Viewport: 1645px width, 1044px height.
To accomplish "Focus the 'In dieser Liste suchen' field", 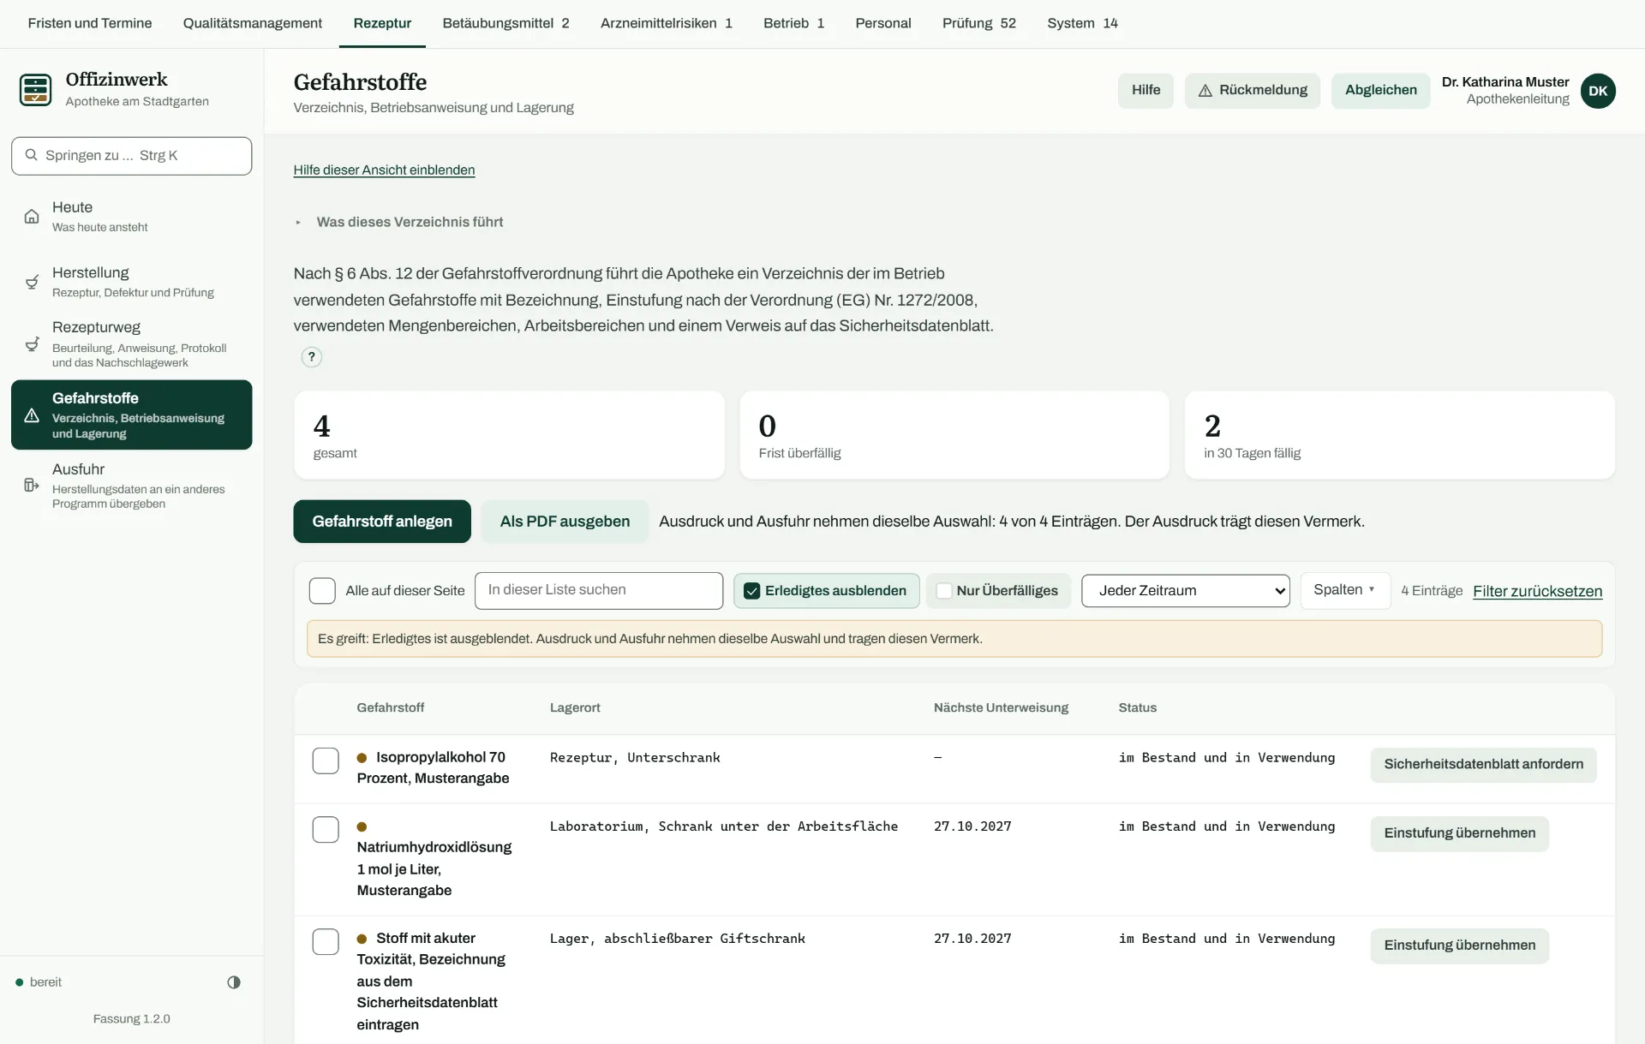I will click(x=599, y=590).
